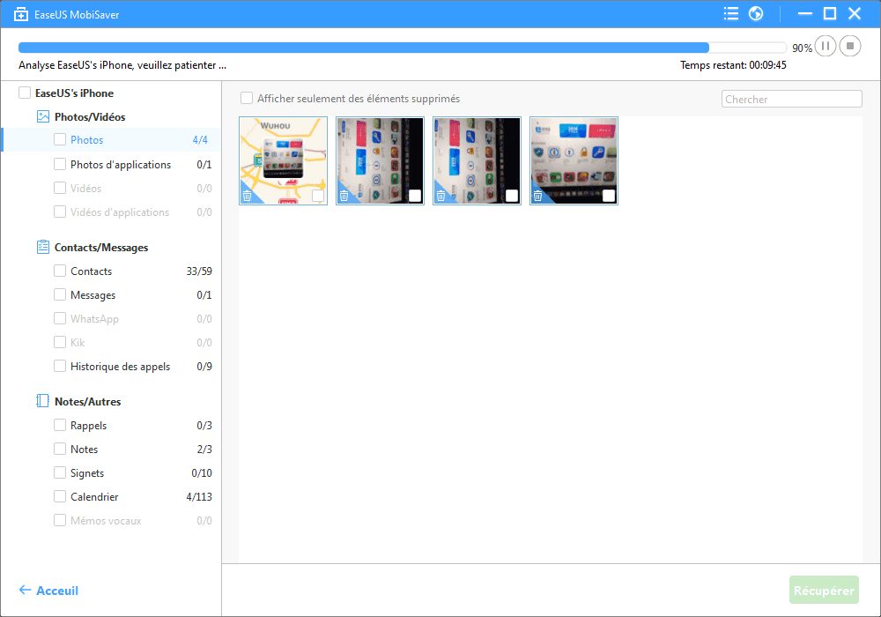Screen dimensions: 881x617
Task: Click the Récupérer button
Action: pos(824,591)
